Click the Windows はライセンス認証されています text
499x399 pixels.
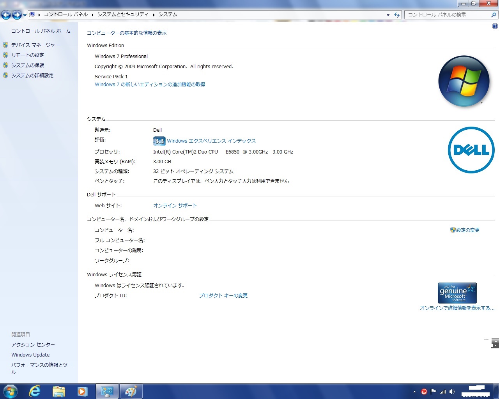(140, 286)
